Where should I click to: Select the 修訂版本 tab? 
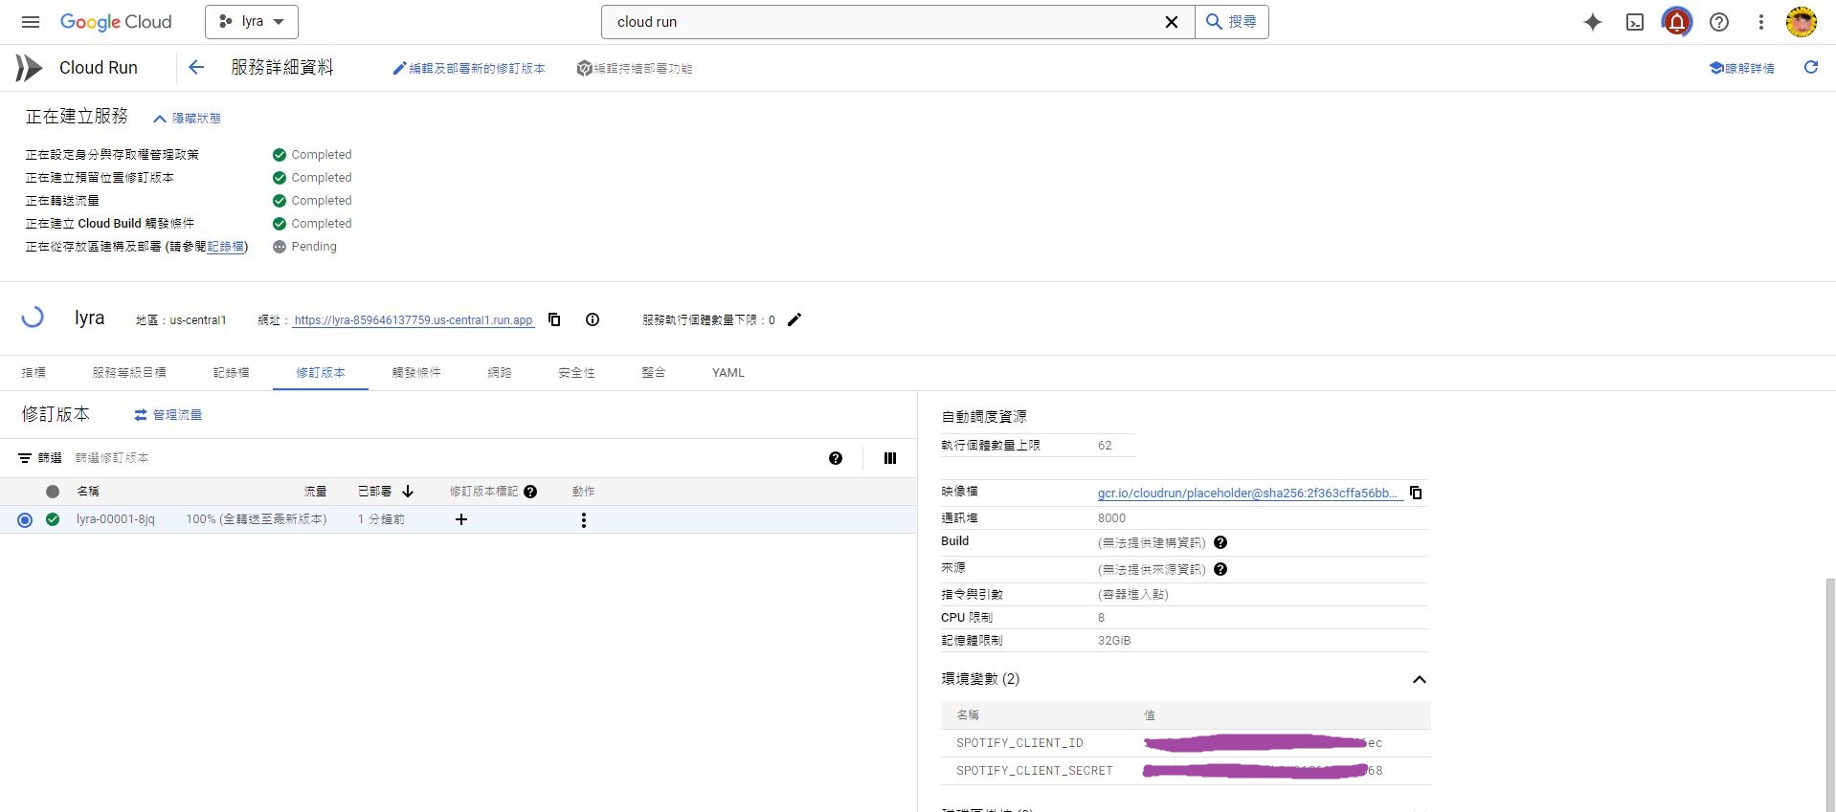[321, 373]
